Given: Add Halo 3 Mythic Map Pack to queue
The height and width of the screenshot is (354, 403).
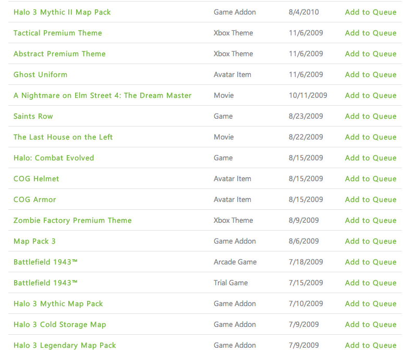Looking at the screenshot, I should 371,304.
